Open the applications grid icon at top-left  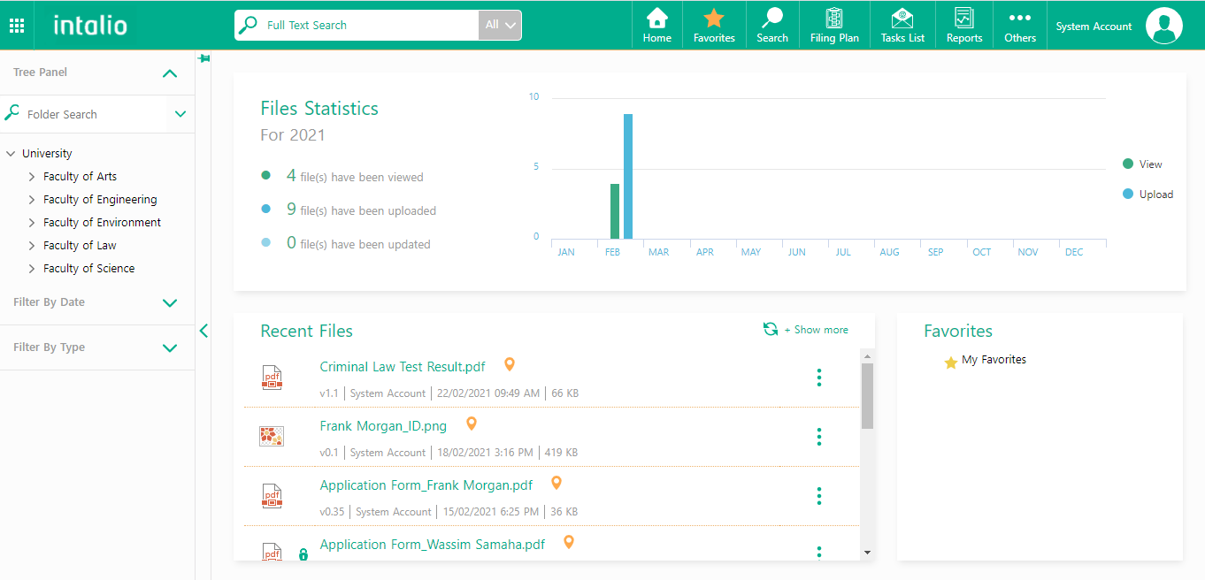(16, 24)
